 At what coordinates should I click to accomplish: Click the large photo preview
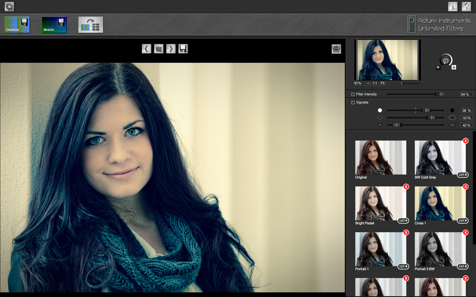[173, 177]
